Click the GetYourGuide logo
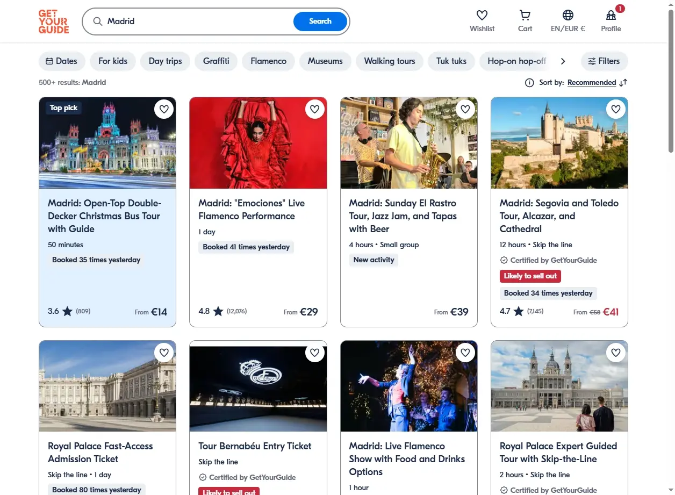Screen dimensions: 675x495 54,21
